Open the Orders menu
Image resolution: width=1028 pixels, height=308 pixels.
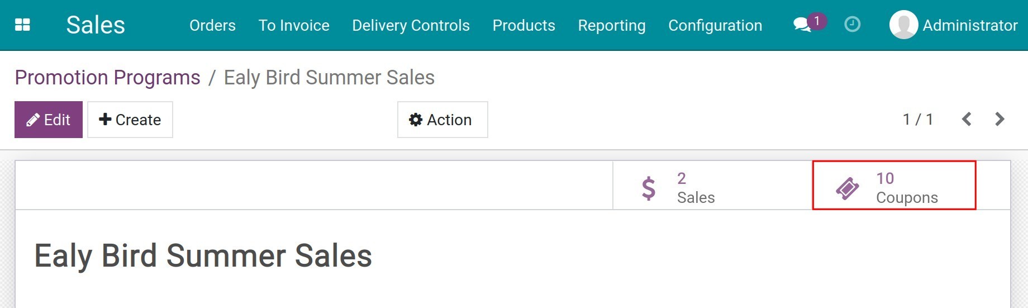click(x=212, y=25)
